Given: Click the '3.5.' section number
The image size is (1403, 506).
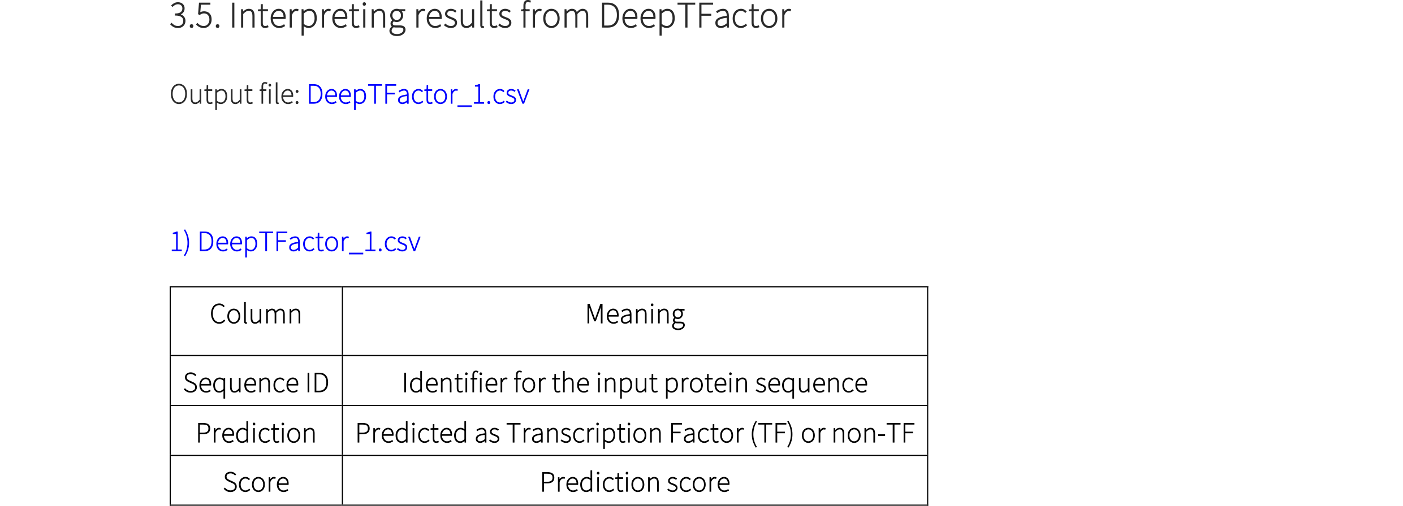Looking at the screenshot, I should [x=195, y=16].
